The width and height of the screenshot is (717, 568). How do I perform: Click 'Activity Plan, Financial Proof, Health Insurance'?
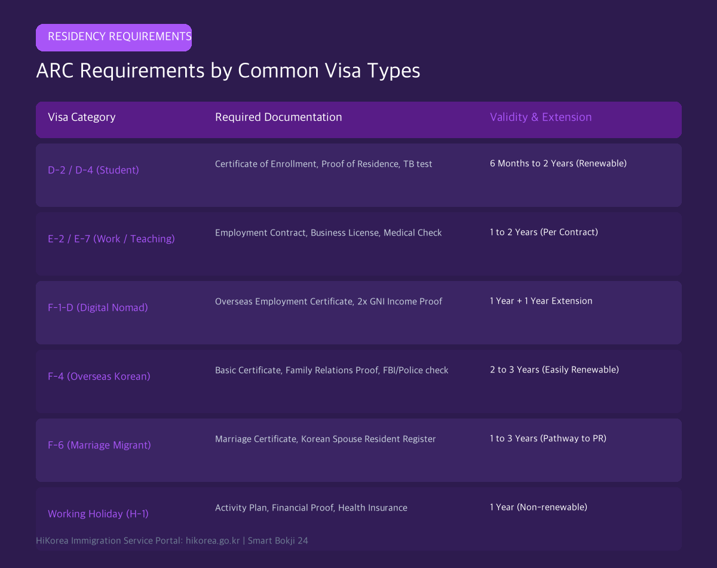pos(311,508)
